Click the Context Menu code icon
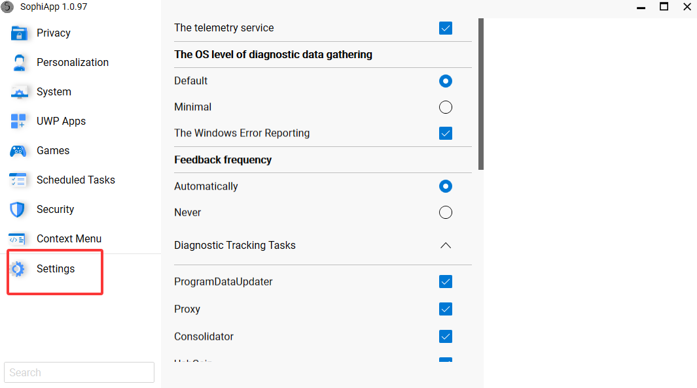 [18, 239]
